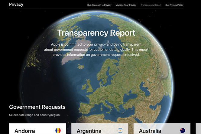
Task: Select the Andorra country card
Action: 37,129
